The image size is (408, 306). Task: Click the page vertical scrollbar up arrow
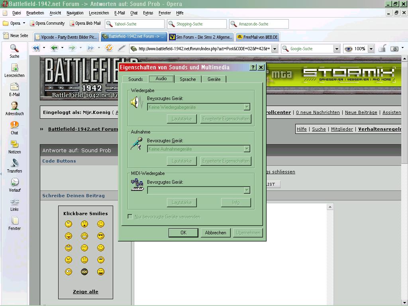point(405,59)
